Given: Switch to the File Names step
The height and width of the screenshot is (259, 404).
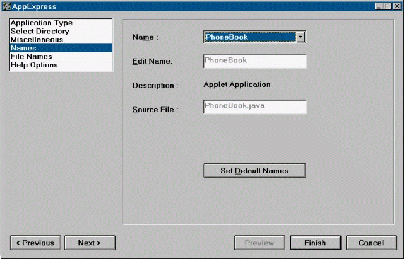Looking at the screenshot, I should [x=31, y=56].
